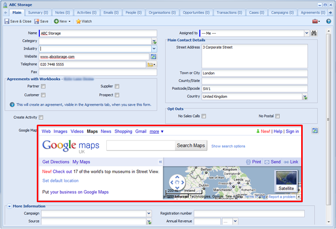The width and height of the screenshot is (336, 229).
Task: Open the Emails (0) tab
Action: coord(111,12)
